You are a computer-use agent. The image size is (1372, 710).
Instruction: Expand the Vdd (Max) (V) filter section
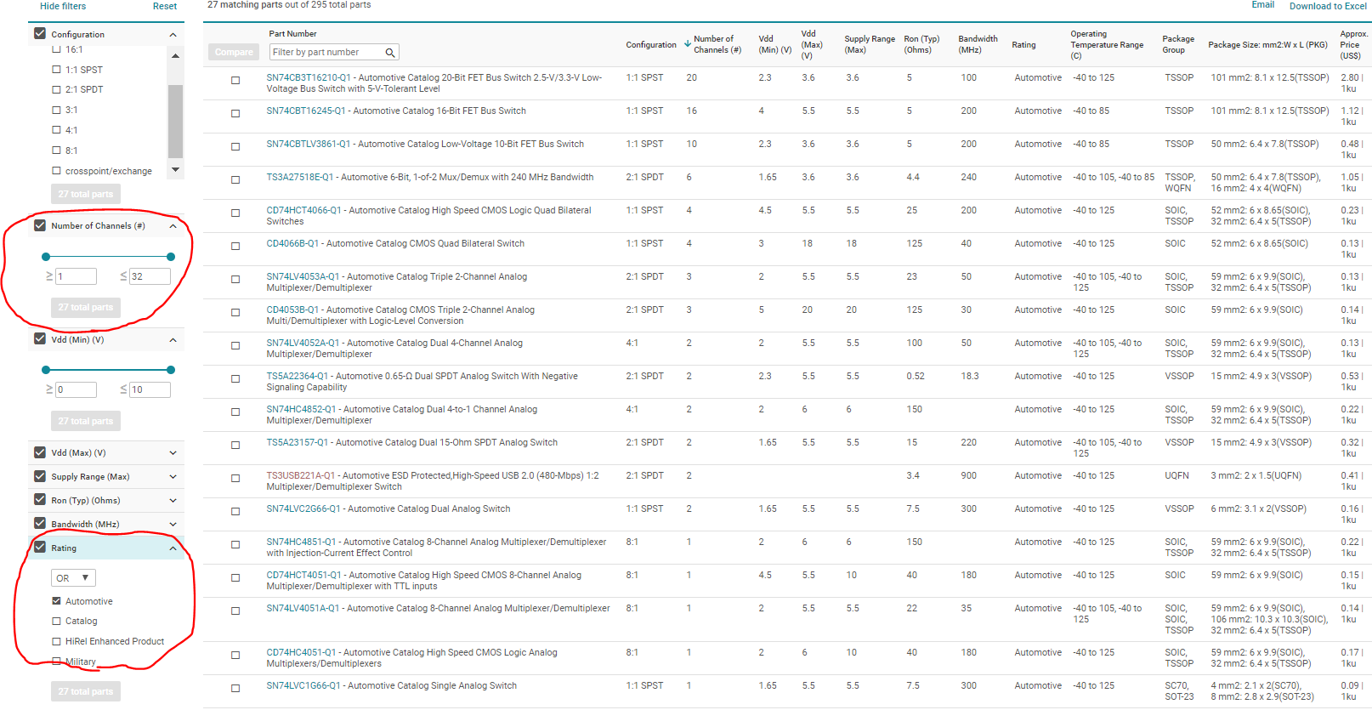tap(173, 453)
